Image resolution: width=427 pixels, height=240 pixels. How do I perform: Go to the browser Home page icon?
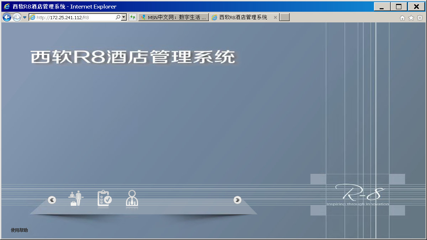(402, 18)
